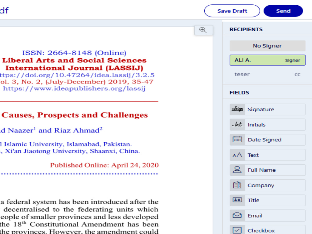The height and width of the screenshot is (234, 312).
Task: Select the No Signer option
Action: [x=267, y=46]
